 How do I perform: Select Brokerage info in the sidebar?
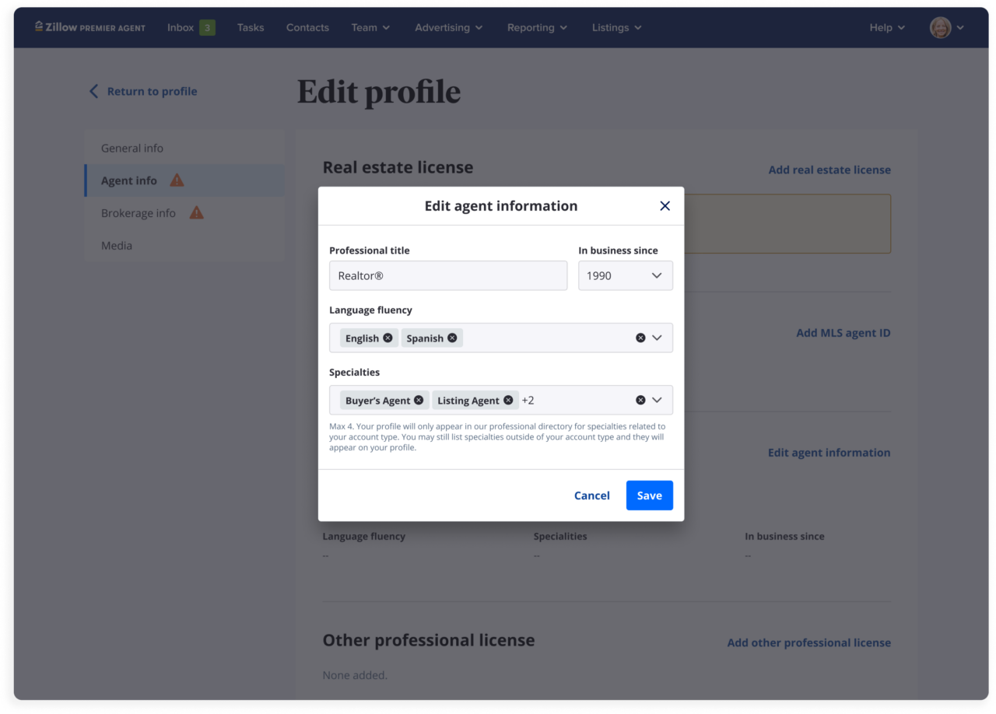click(139, 213)
